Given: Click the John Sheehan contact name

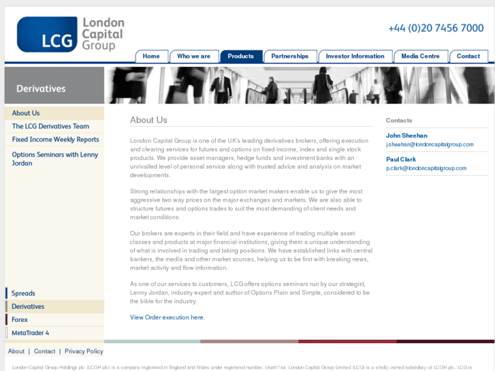Looking at the screenshot, I should point(406,135).
